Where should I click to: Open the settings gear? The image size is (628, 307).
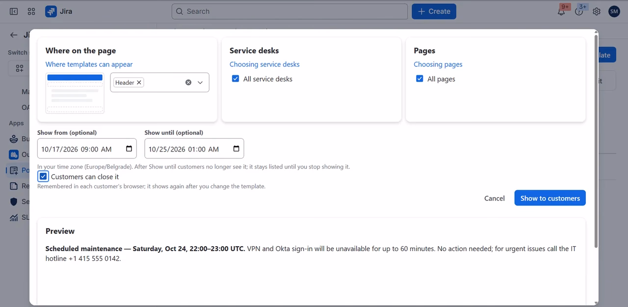(x=597, y=11)
